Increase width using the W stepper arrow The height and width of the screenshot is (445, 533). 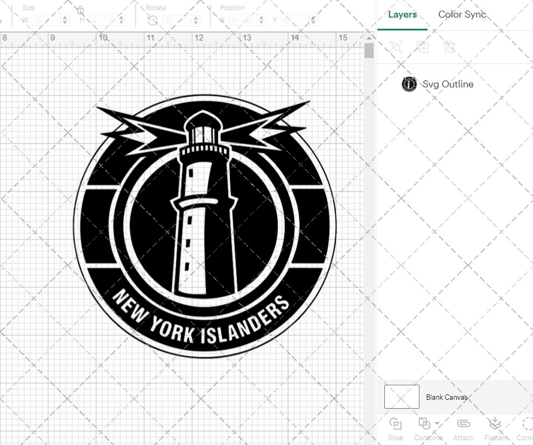click(65, 18)
